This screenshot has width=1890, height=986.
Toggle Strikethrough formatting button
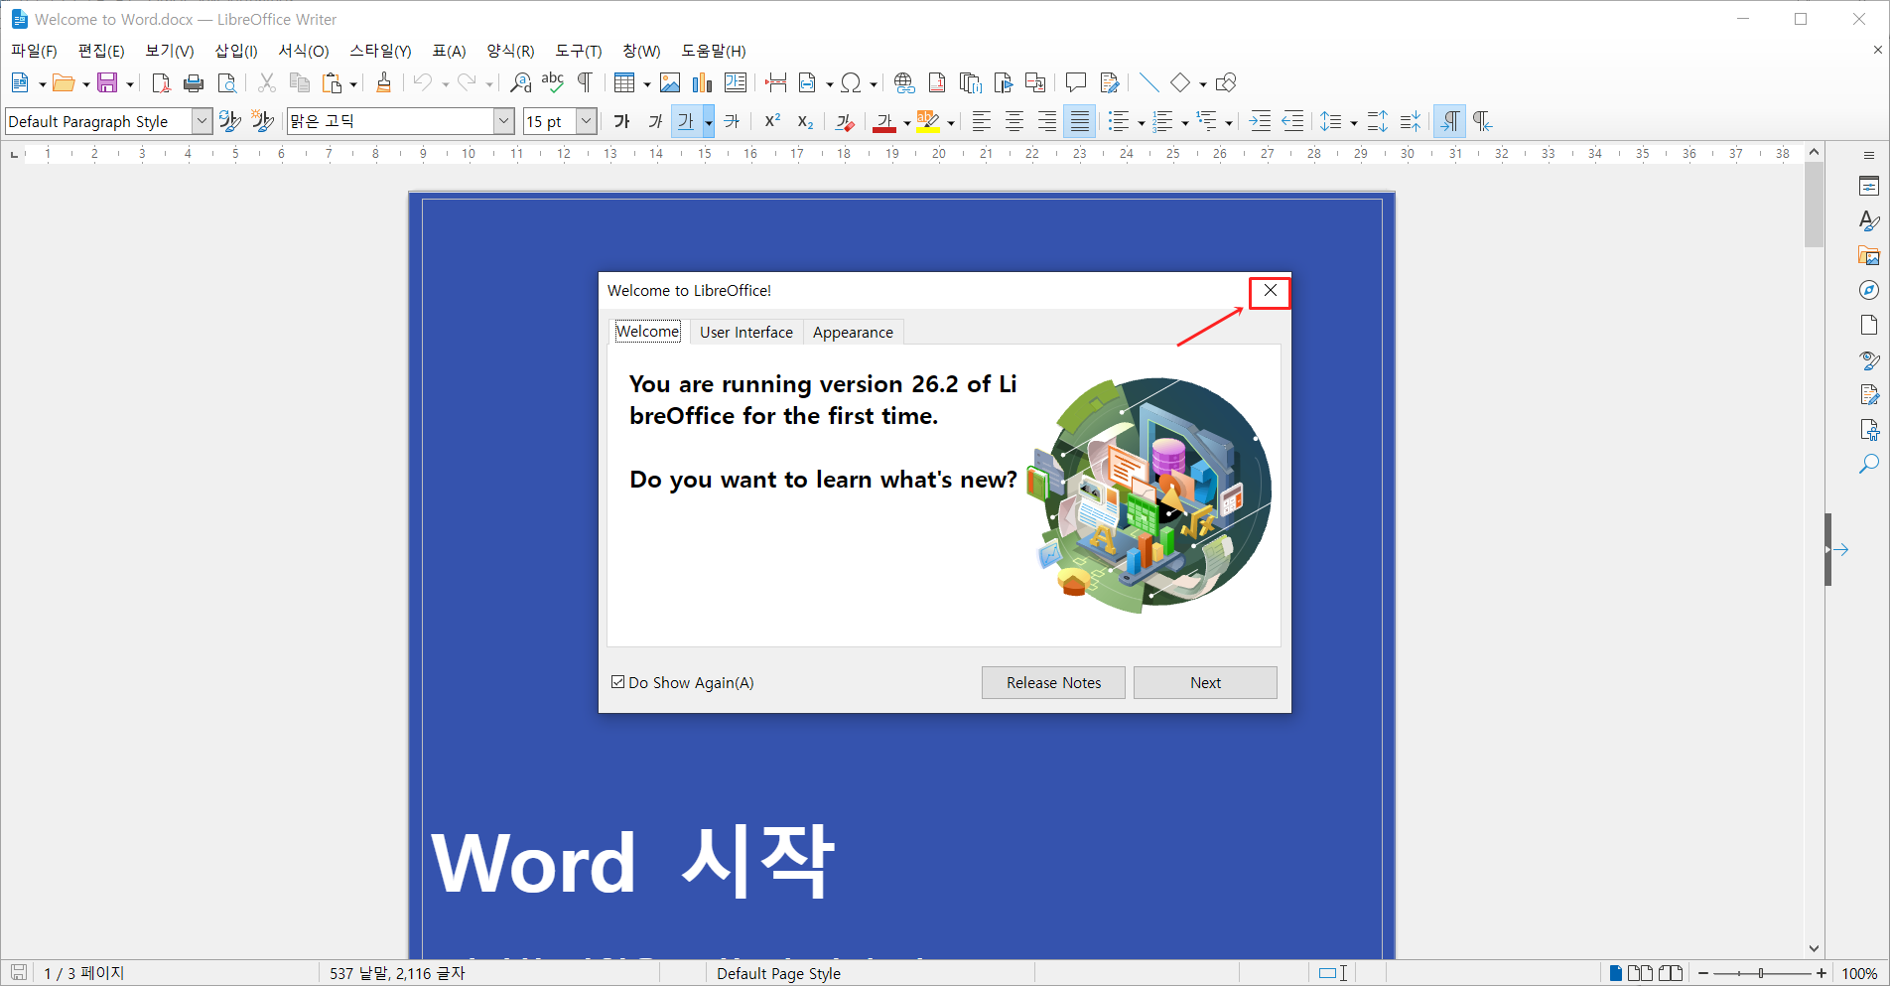pos(733,122)
